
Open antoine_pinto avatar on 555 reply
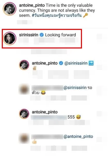(24, 114)
